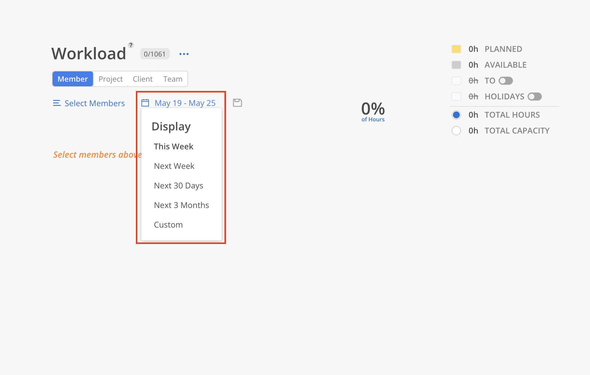590x375 pixels.
Task: Enable the TO toggle switch
Action: pos(505,80)
